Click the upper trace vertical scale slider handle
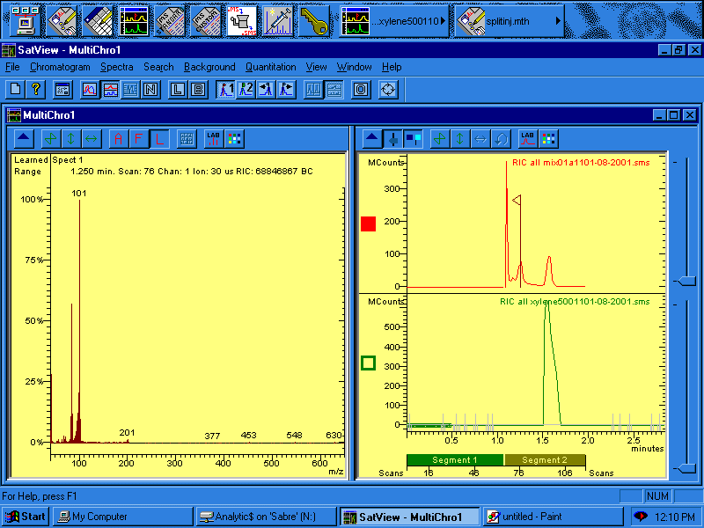 tap(686, 282)
